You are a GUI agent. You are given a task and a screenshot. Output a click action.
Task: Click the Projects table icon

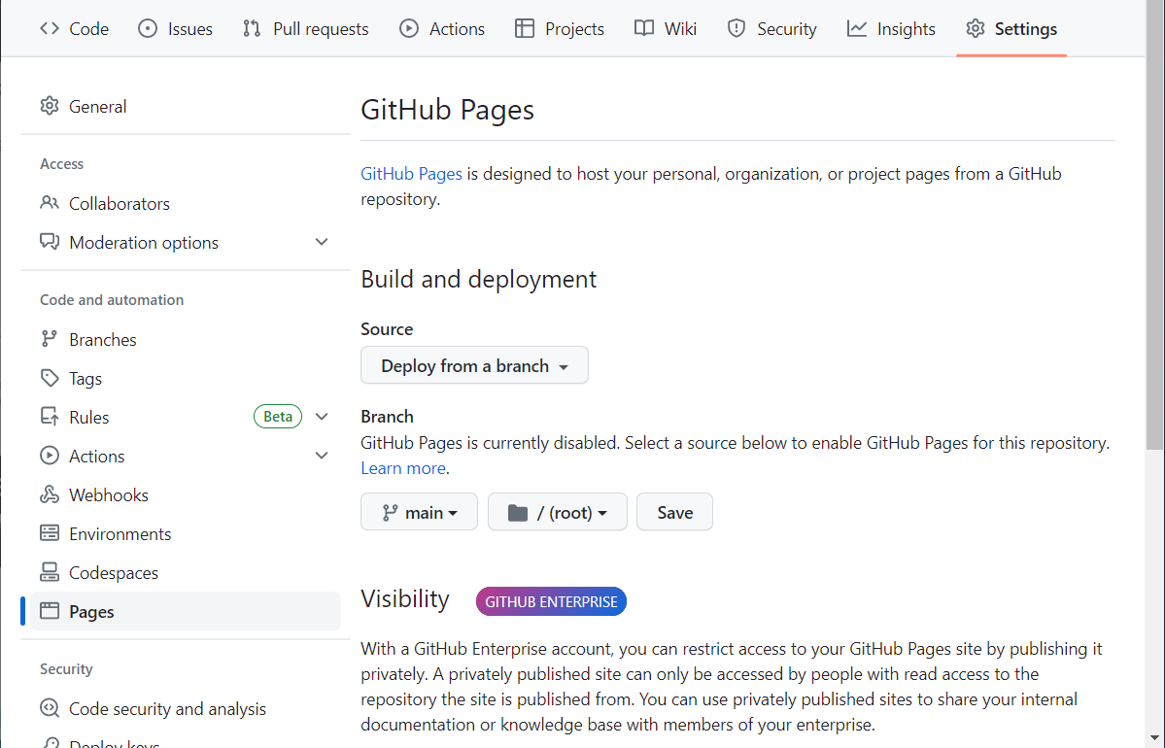click(525, 28)
